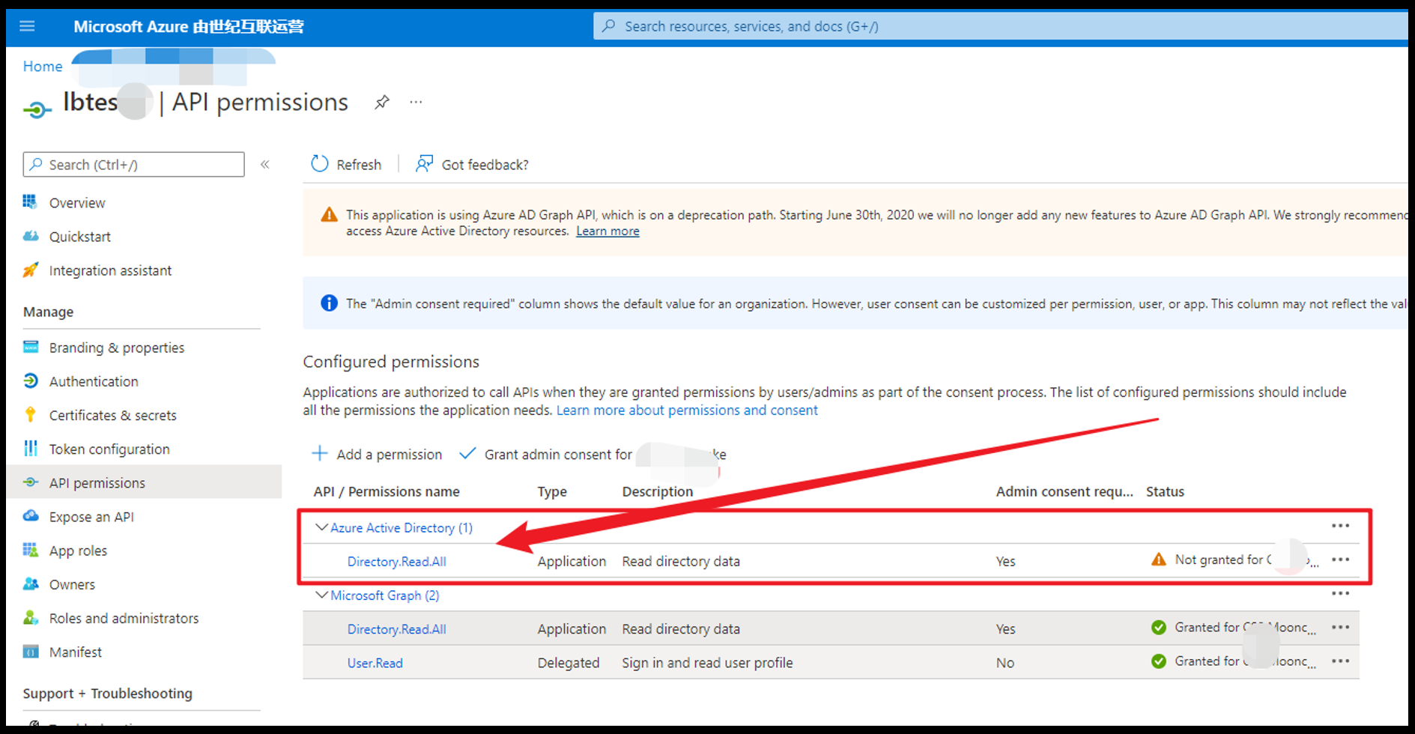Open ellipsis menu for Azure Active Directory group
1415x734 pixels.
point(1340,527)
